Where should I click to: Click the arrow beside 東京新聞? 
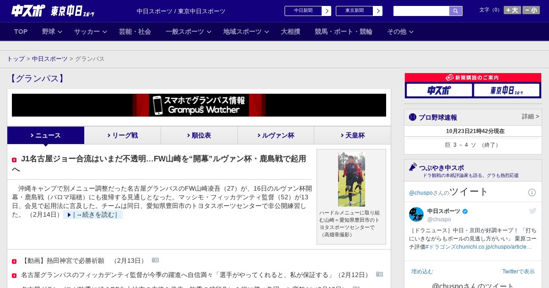click(x=378, y=11)
